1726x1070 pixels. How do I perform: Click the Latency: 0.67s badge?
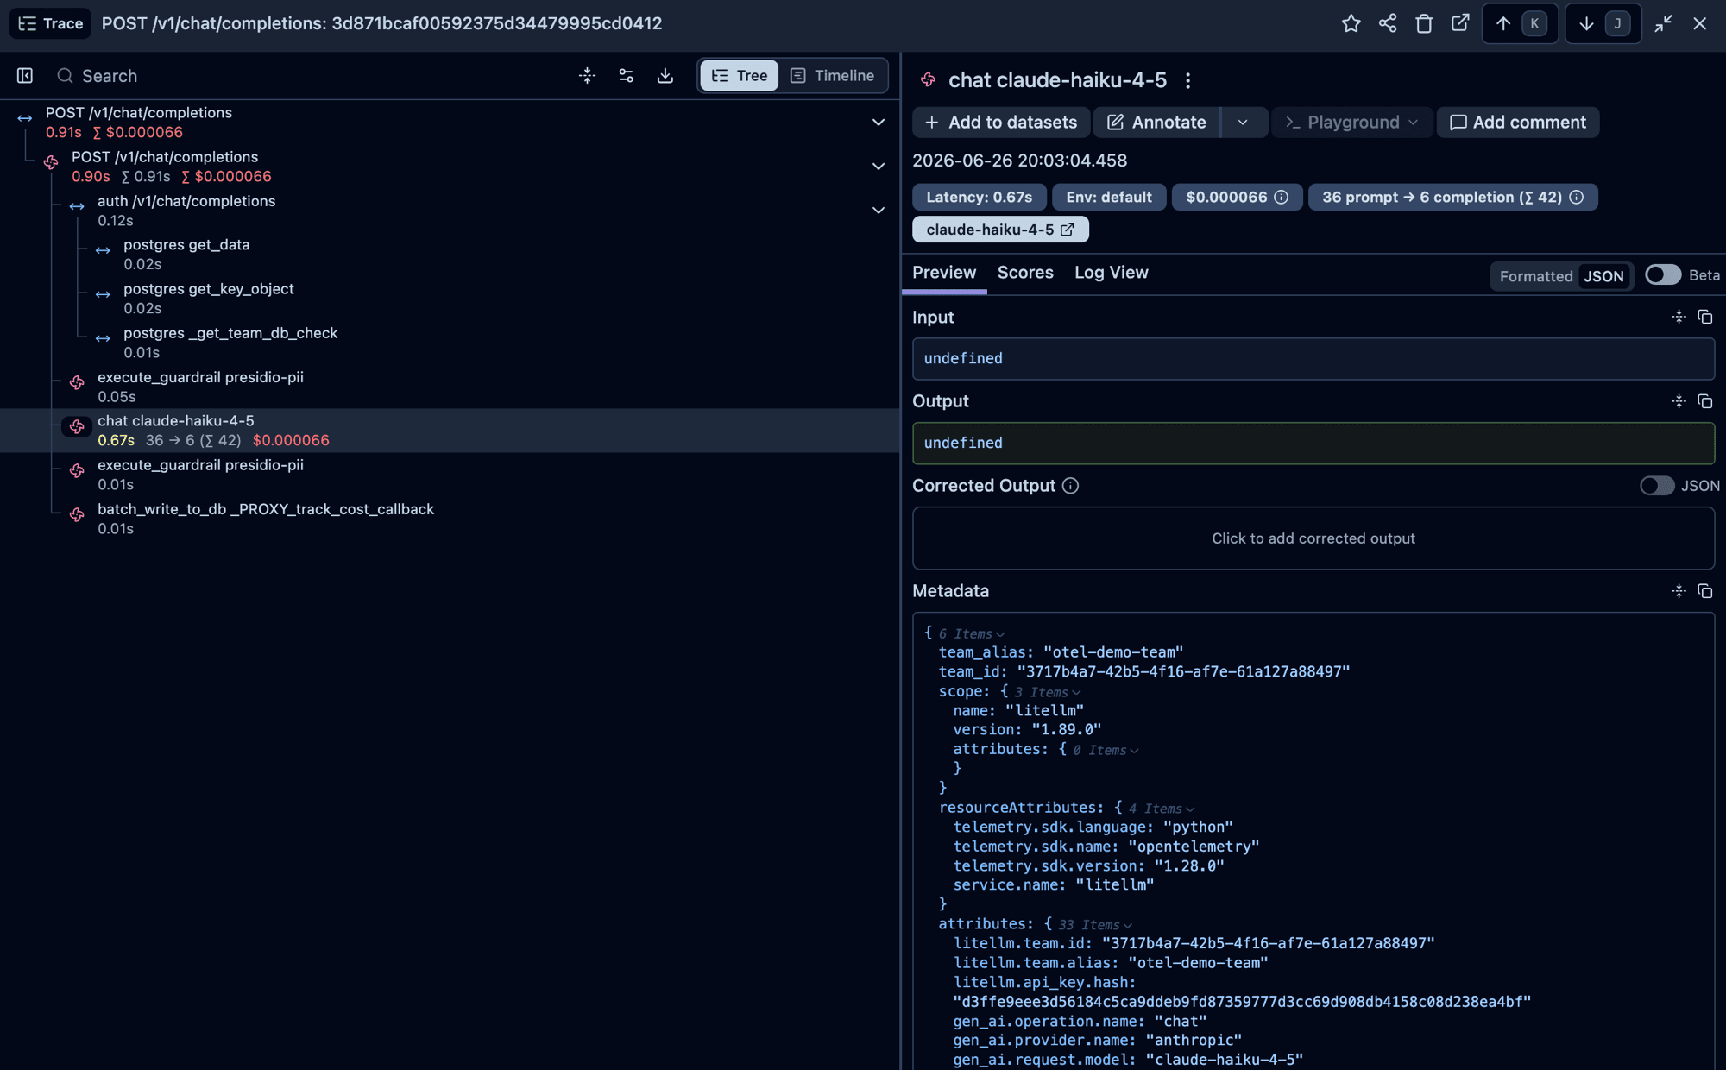[979, 198]
